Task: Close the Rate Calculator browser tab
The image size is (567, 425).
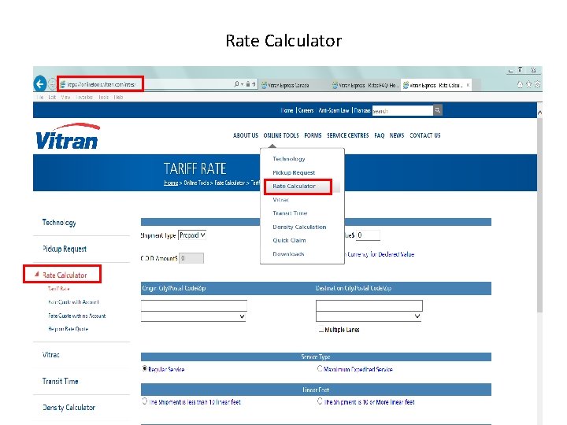Action: pos(468,85)
